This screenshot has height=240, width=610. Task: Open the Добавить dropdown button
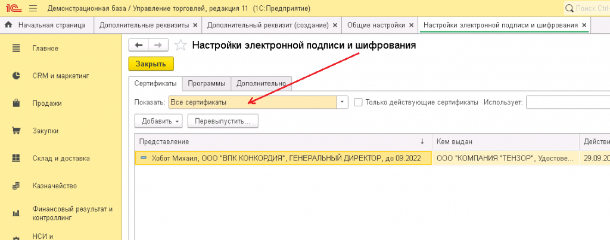[x=160, y=121]
